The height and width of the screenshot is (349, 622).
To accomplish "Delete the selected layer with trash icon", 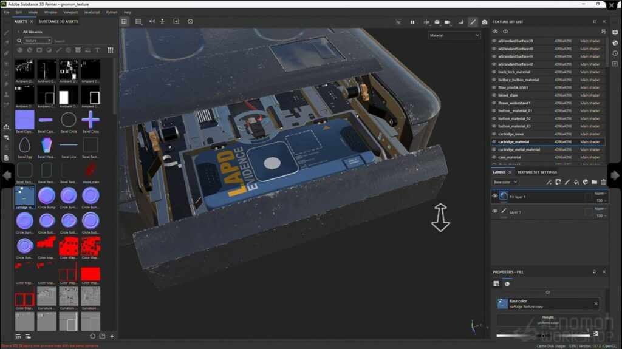I will (603, 182).
